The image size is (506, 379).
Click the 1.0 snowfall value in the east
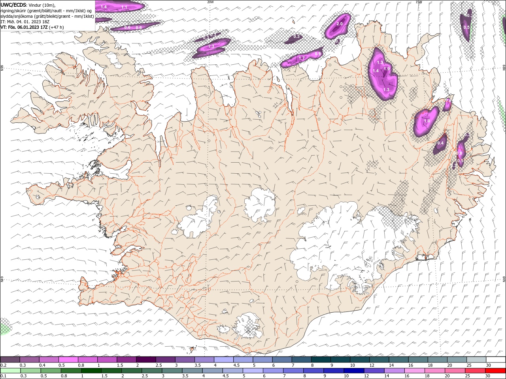pos(427,121)
